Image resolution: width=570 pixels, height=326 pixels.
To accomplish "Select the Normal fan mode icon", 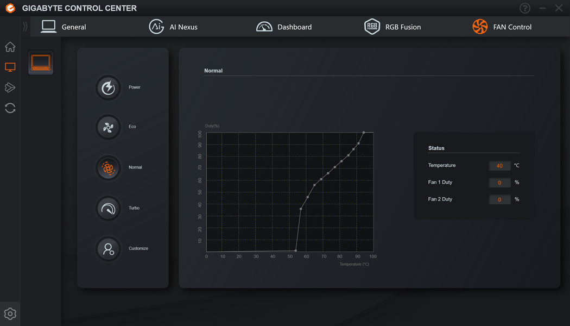I will tap(108, 168).
